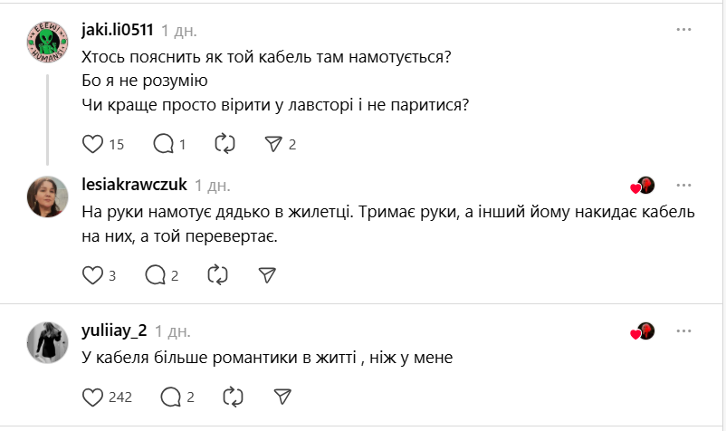
Task: Reply to yuliiay_2's comment
Action: coord(169,397)
